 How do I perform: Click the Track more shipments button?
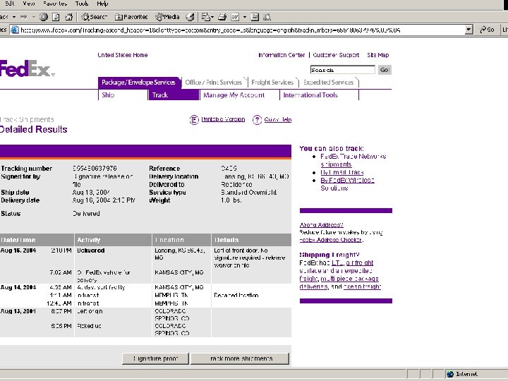240,358
